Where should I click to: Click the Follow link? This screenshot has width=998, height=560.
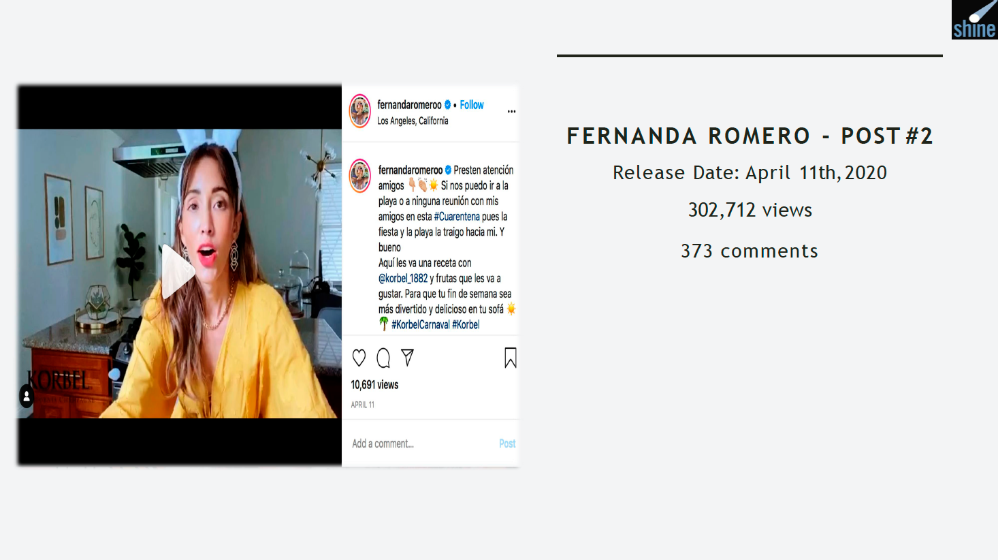471,105
